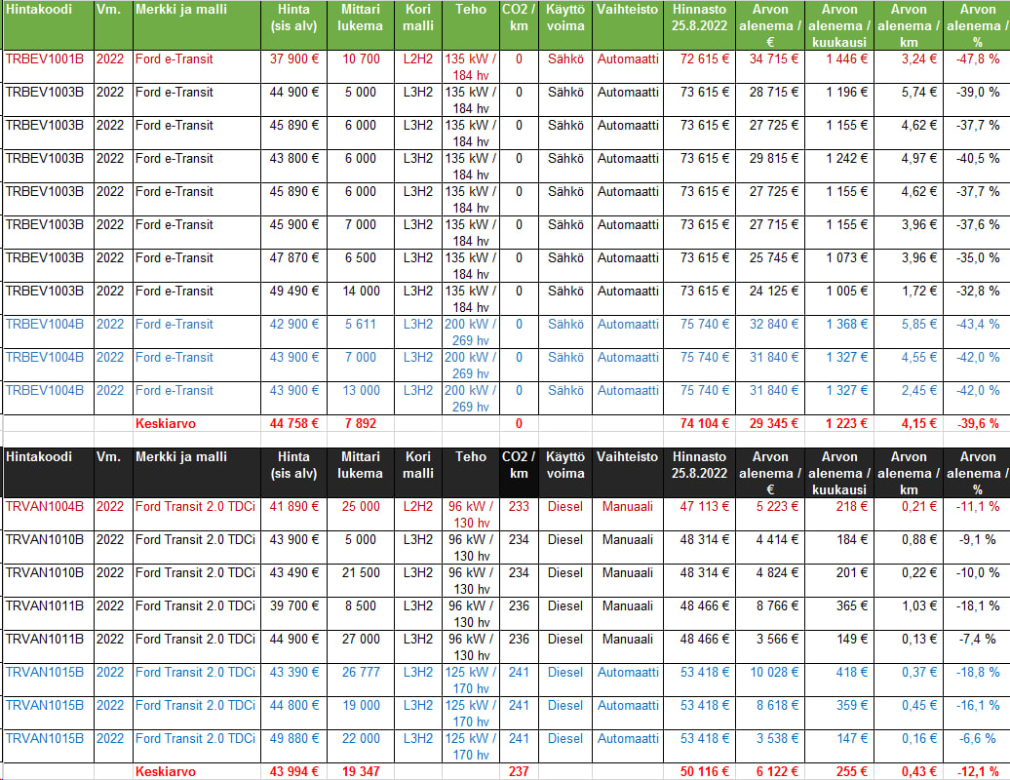Click the list price 72 615 €
Viewport: 1010px width, 780px height.
pos(700,66)
